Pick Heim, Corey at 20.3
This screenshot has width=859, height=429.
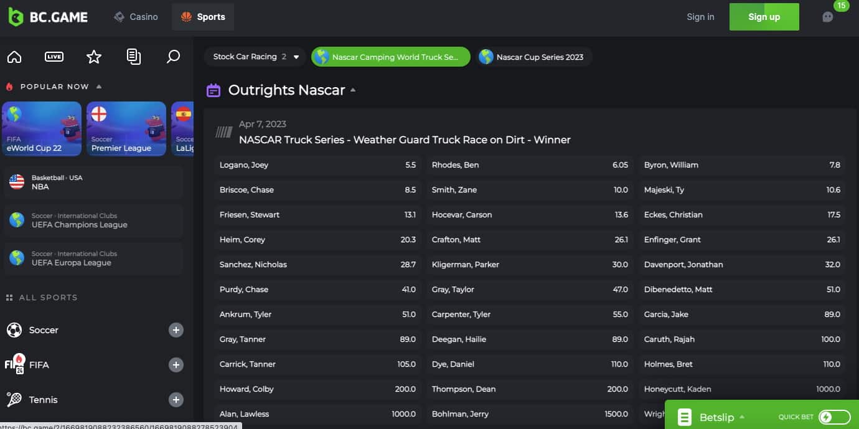pyautogui.click(x=317, y=240)
